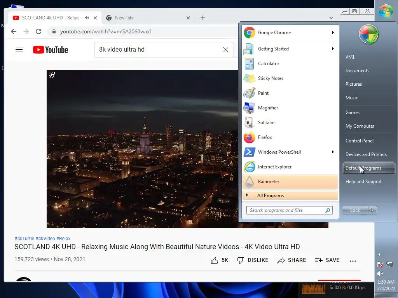Select the SCOTLAND 4K UHD tab
Viewport: 398px width, 298px height.
tap(54, 18)
